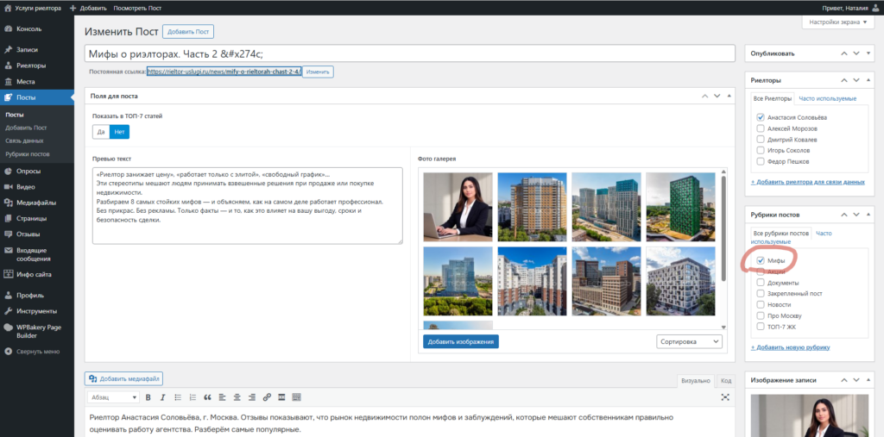Open the Сортировка dropdown
The image size is (884, 437).
point(690,342)
